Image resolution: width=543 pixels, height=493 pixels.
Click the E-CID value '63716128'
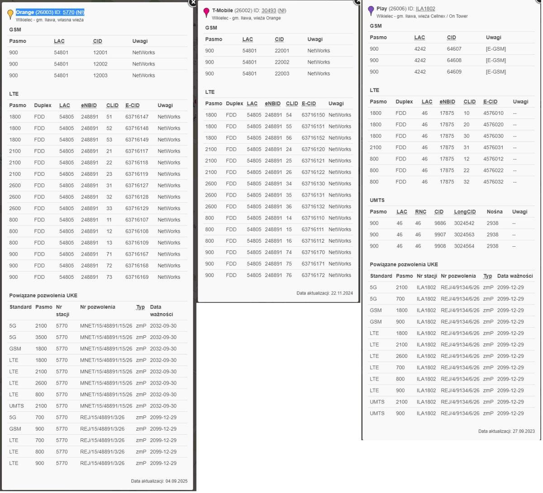pos(137,197)
